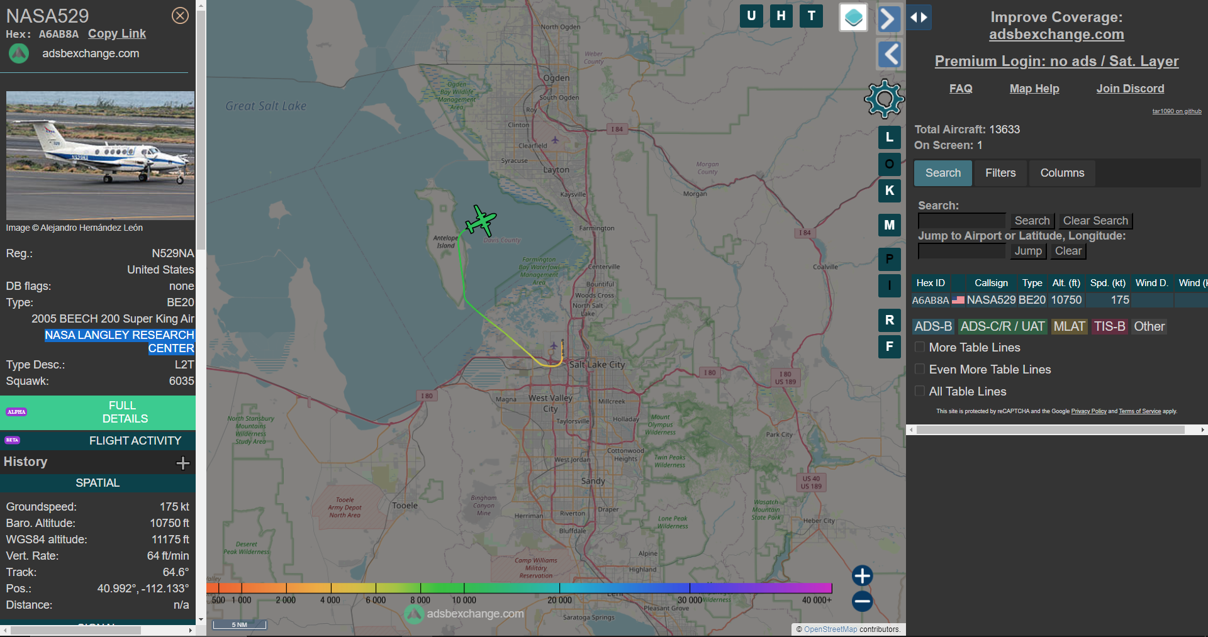Open FLIGHT ACTIVITY section
Image resolution: width=1208 pixels, height=637 pixels.
coord(98,440)
